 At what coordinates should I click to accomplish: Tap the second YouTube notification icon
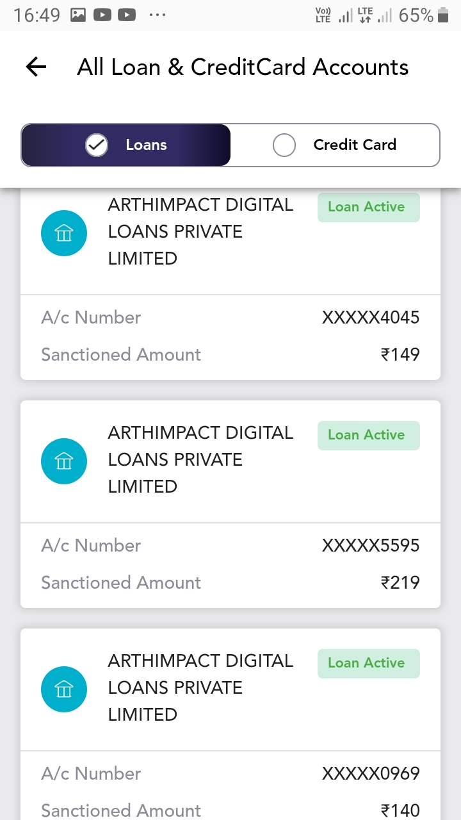(x=127, y=15)
